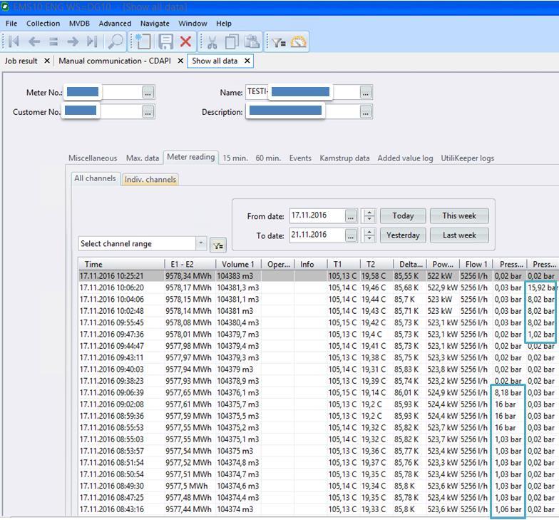Select the Events tab
The height and width of the screenshot is (520, 559).
pos(300,158)
